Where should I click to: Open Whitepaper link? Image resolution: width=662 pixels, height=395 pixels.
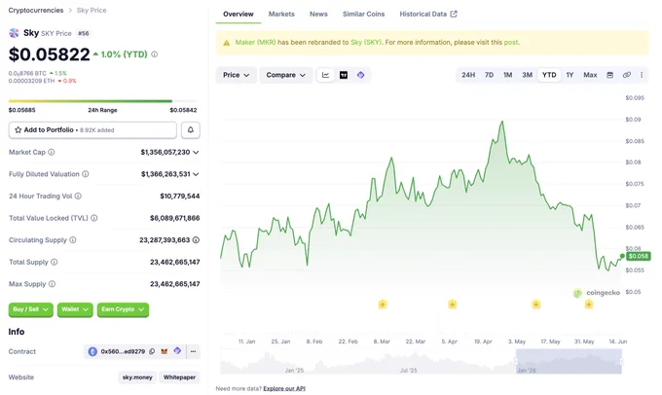179,377
